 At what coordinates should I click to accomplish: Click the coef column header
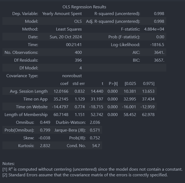64,84
